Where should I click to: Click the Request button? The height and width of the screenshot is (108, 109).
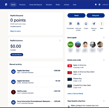click(x=96, y=15)
